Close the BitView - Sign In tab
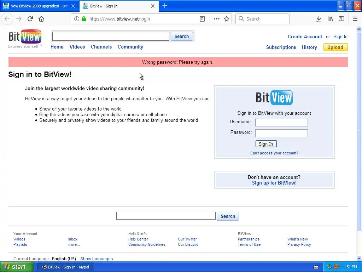 point(153,6)
